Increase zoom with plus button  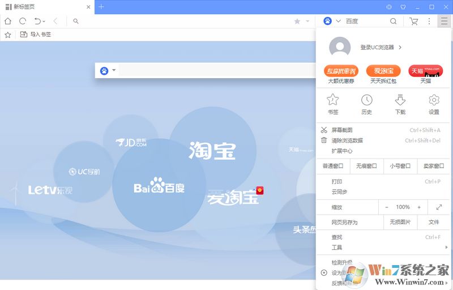point(419,207)
